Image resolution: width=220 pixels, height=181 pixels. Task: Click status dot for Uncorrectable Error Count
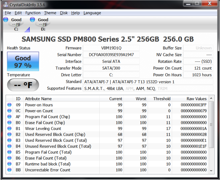[9, 170]
